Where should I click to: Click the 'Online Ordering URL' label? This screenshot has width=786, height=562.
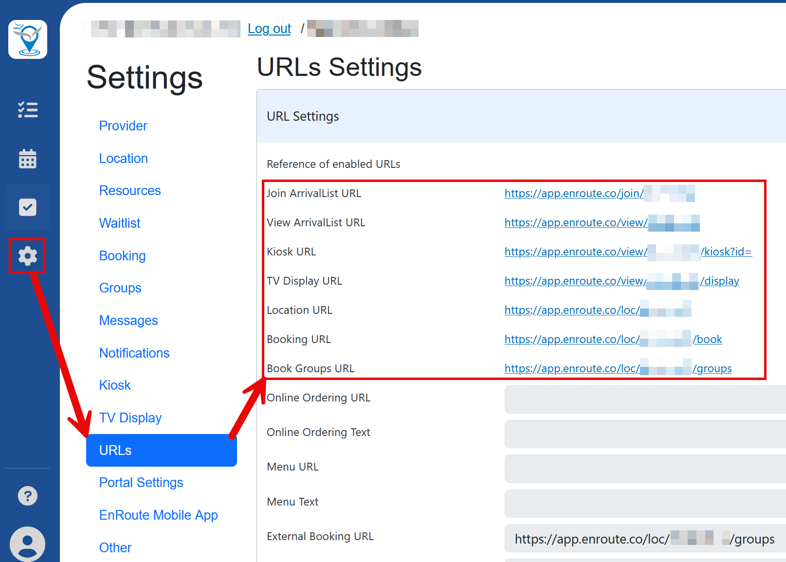tap(318, 398)
